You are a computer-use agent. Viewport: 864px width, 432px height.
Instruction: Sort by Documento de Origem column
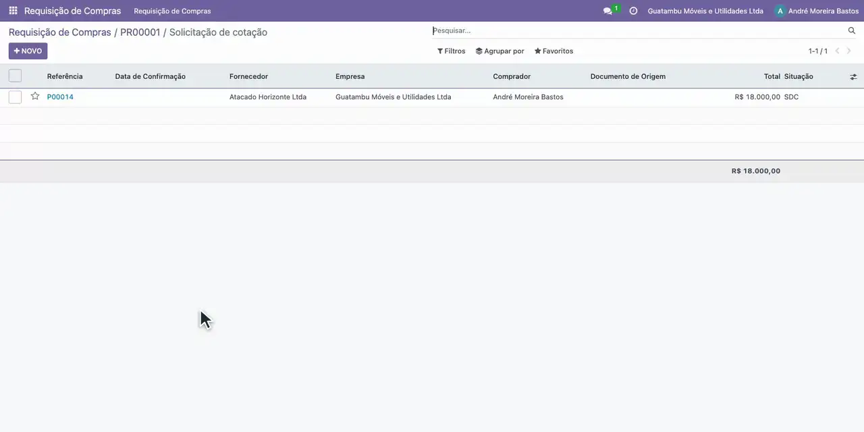pos(628,76)
